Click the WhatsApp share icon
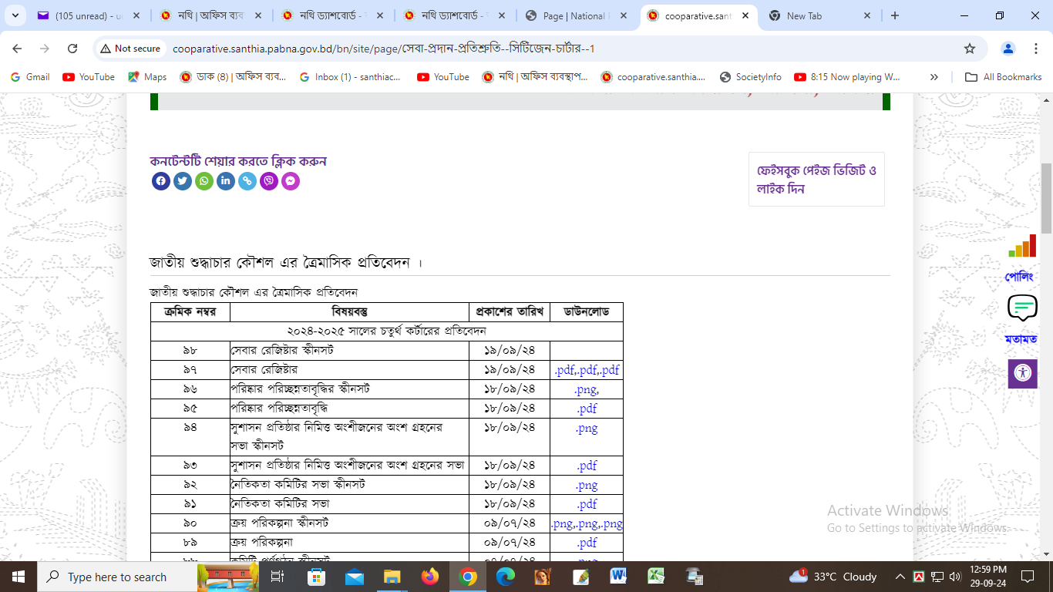This screenshot has width=1053, height=592. pyautogui.click(x=204, y=181)
